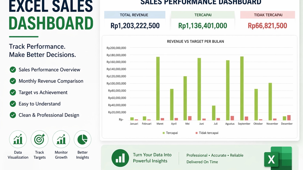The width and height of the screenshot is (303, 170).
Task: Click the checkmark beside Monthly Revenue Comparison
Action: 13,81
